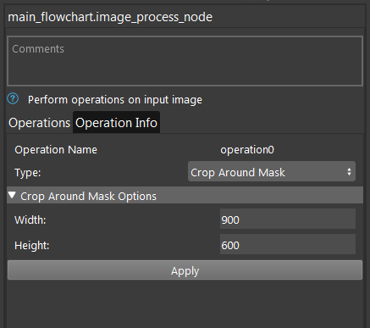The height and width of the screenshot is (328, 370).
Task: Click the 'Perform operations on input image' description
Action: pos(115,100)
